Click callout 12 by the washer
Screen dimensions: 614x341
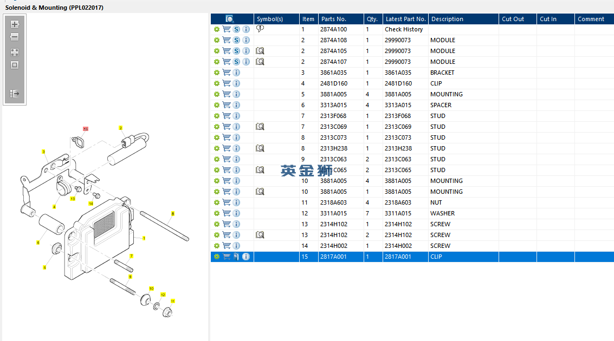[x=163, y=294]
